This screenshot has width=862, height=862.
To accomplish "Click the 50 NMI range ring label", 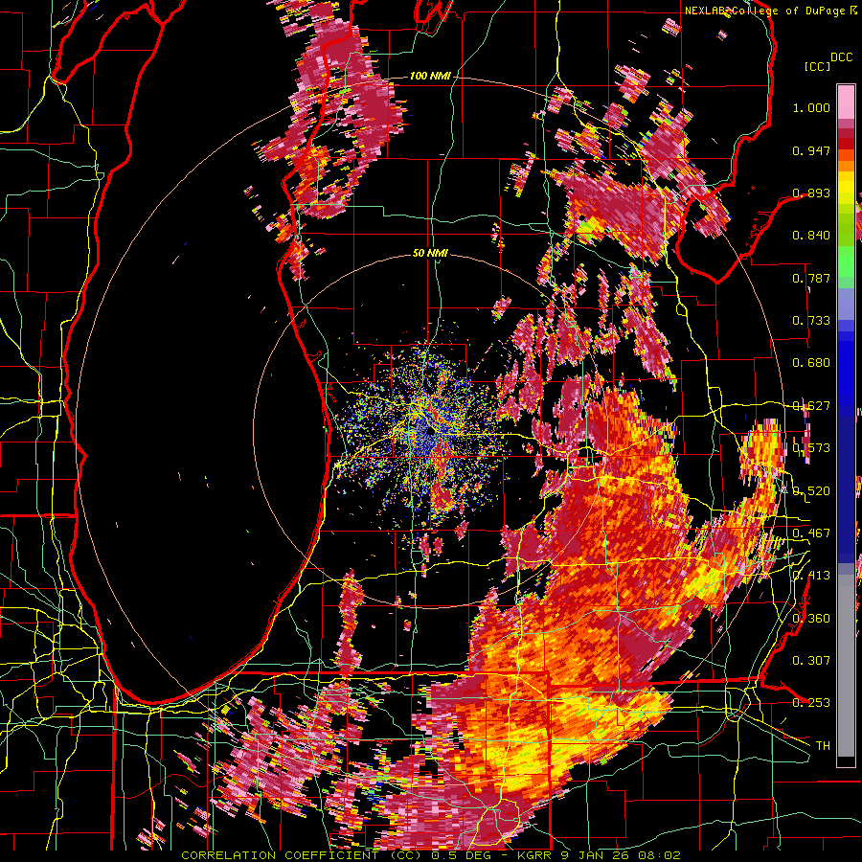I will tap(430, 254).
